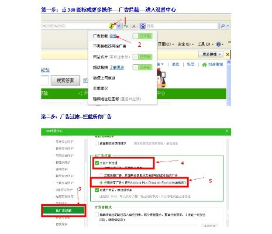
Task: Select 聊天安全防护 in the settings sidebar
Action: [x=64, y=176]
